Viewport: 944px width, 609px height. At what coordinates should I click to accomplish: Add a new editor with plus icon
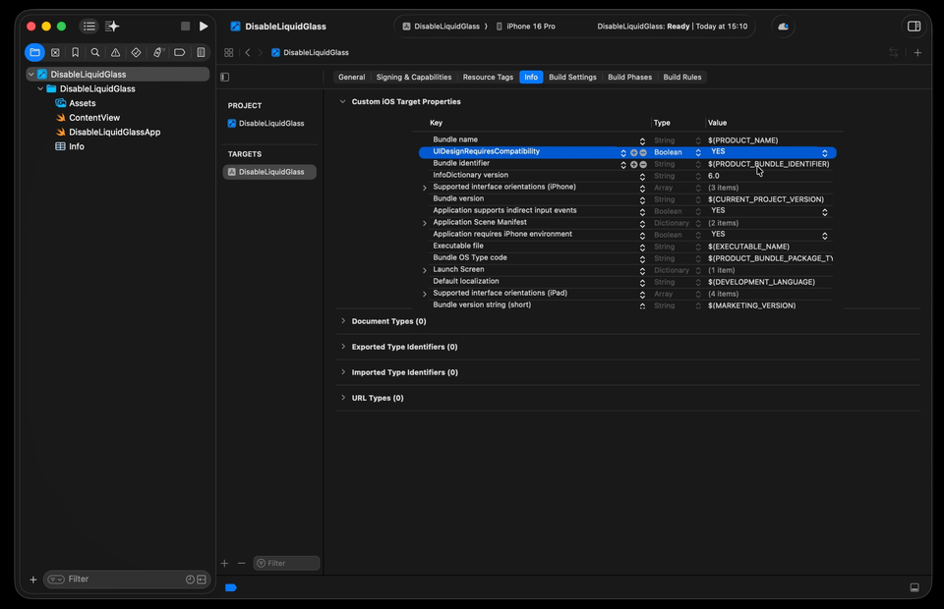pos(917,52)
